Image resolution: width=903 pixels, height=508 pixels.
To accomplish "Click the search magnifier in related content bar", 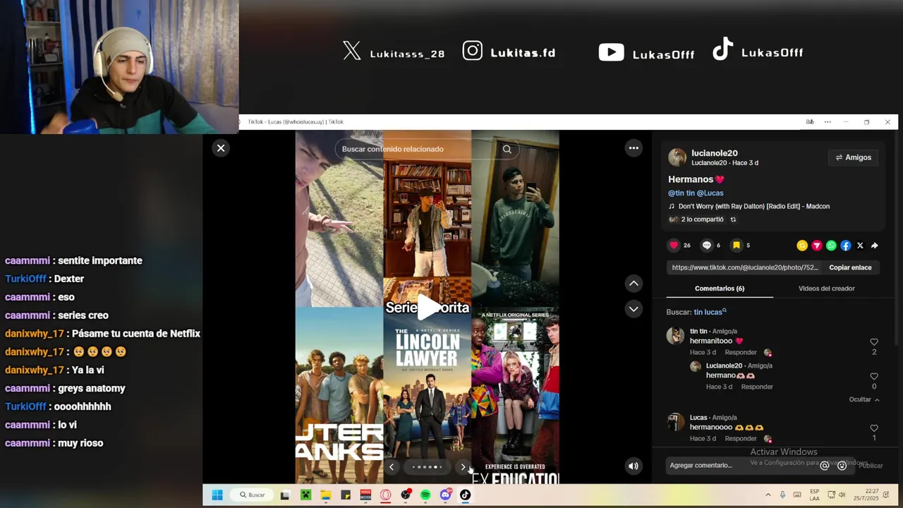I will (507, 149).
